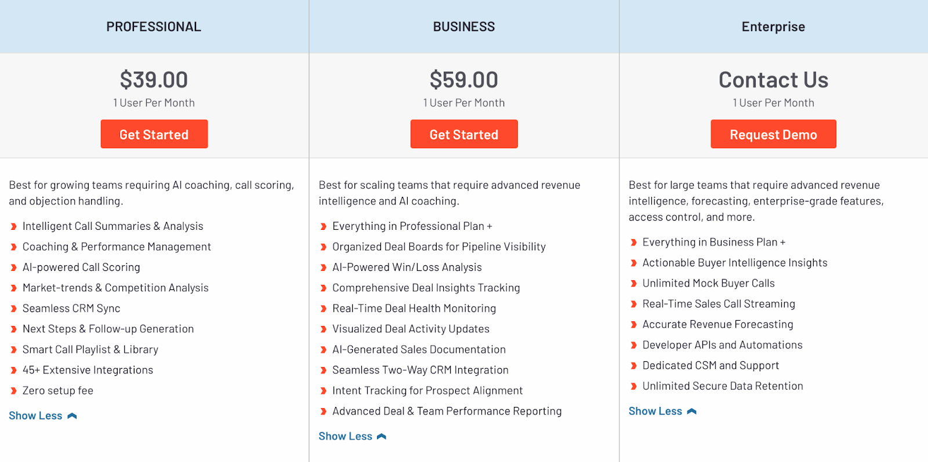The width and height of the screenshot is (928, 462).
Task: Click the bullet icon next to Seamless CRM Sync
Action: click(x=13, y=309)
